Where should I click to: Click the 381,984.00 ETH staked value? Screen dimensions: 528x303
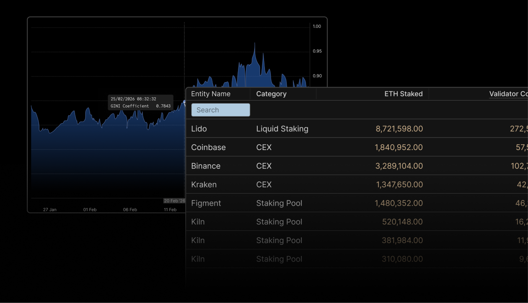coord(402,241)
